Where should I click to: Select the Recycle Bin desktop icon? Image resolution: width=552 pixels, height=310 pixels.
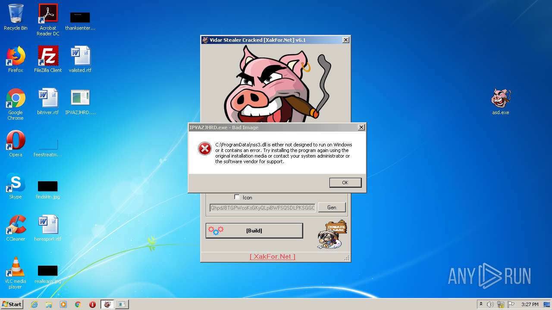pos(16,17)
